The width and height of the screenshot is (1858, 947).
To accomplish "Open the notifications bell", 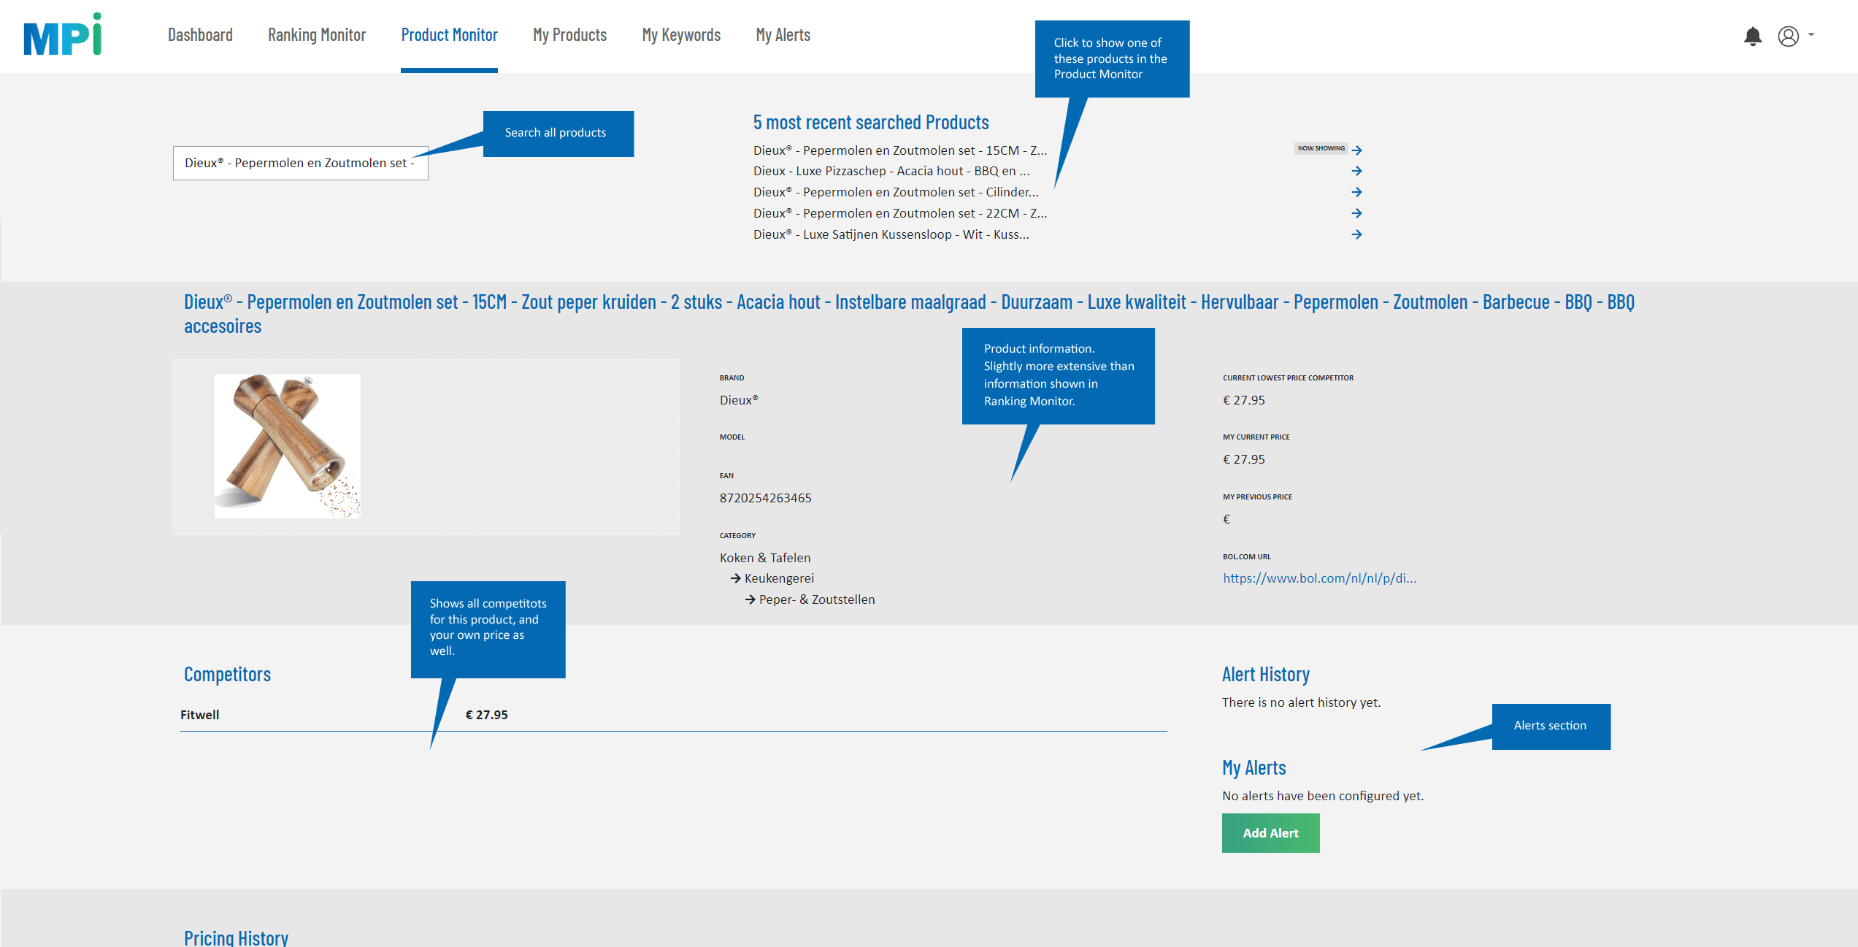I will tap(1752, 36).
